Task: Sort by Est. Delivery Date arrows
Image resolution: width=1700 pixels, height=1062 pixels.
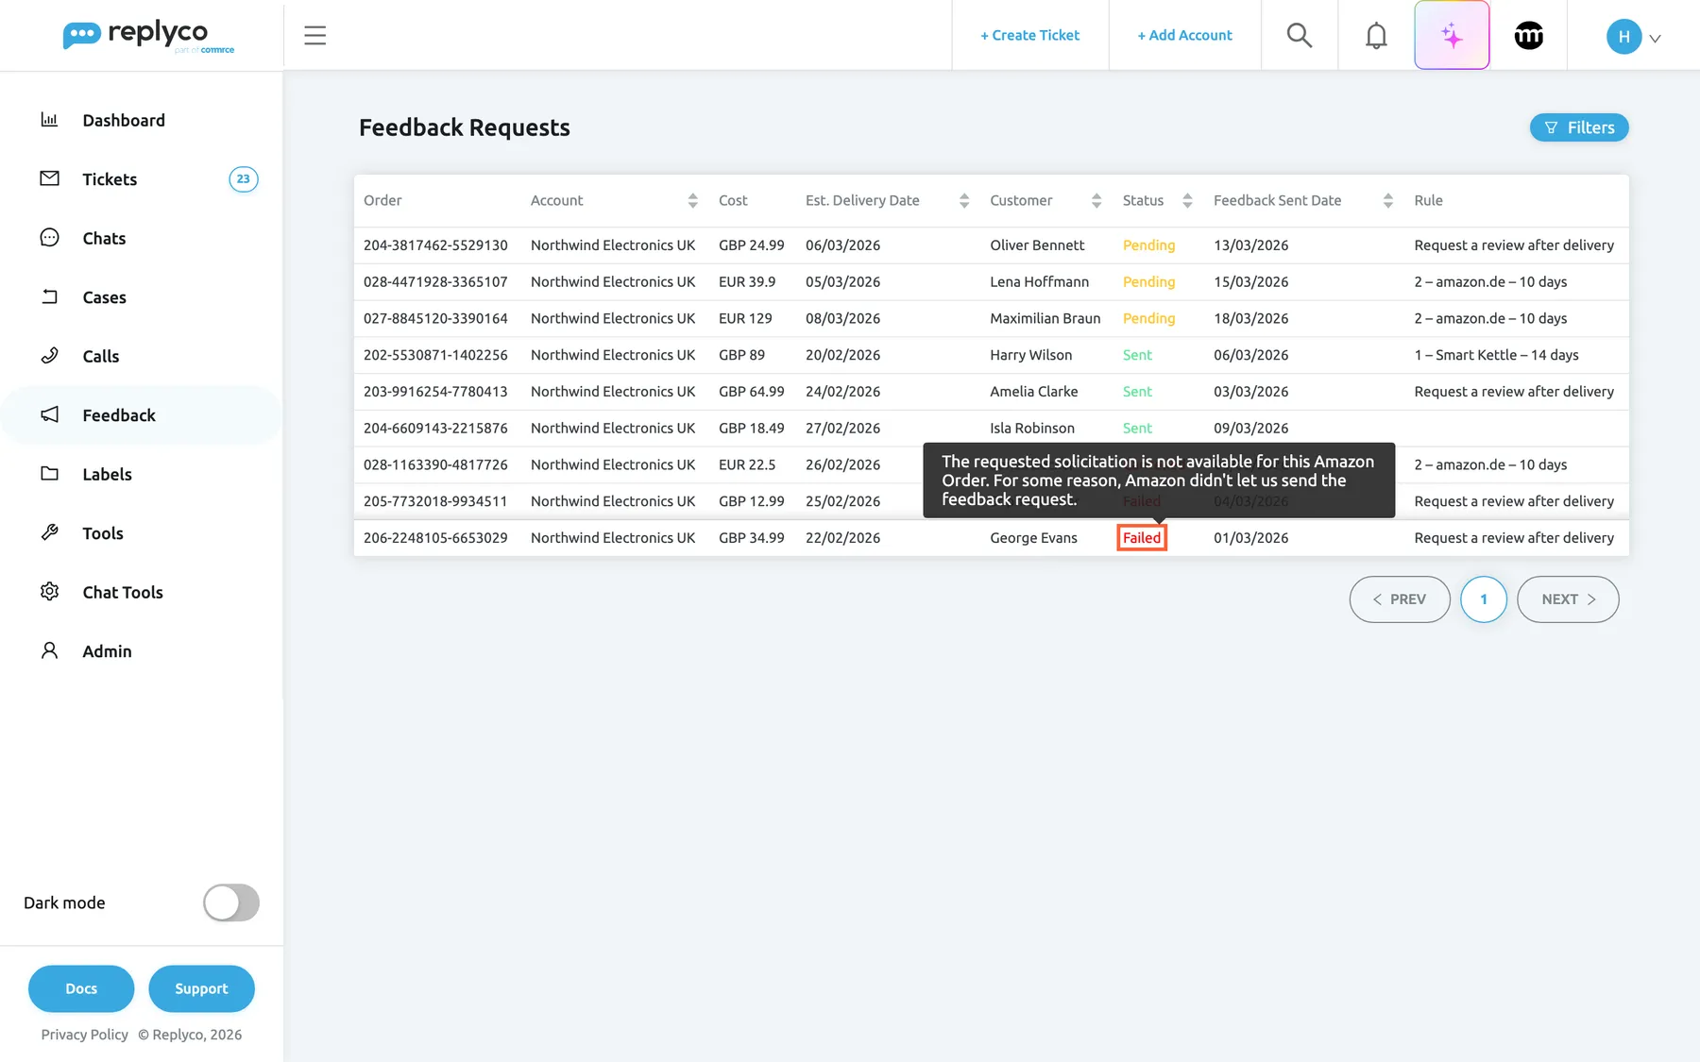Action: coord(963,200)
